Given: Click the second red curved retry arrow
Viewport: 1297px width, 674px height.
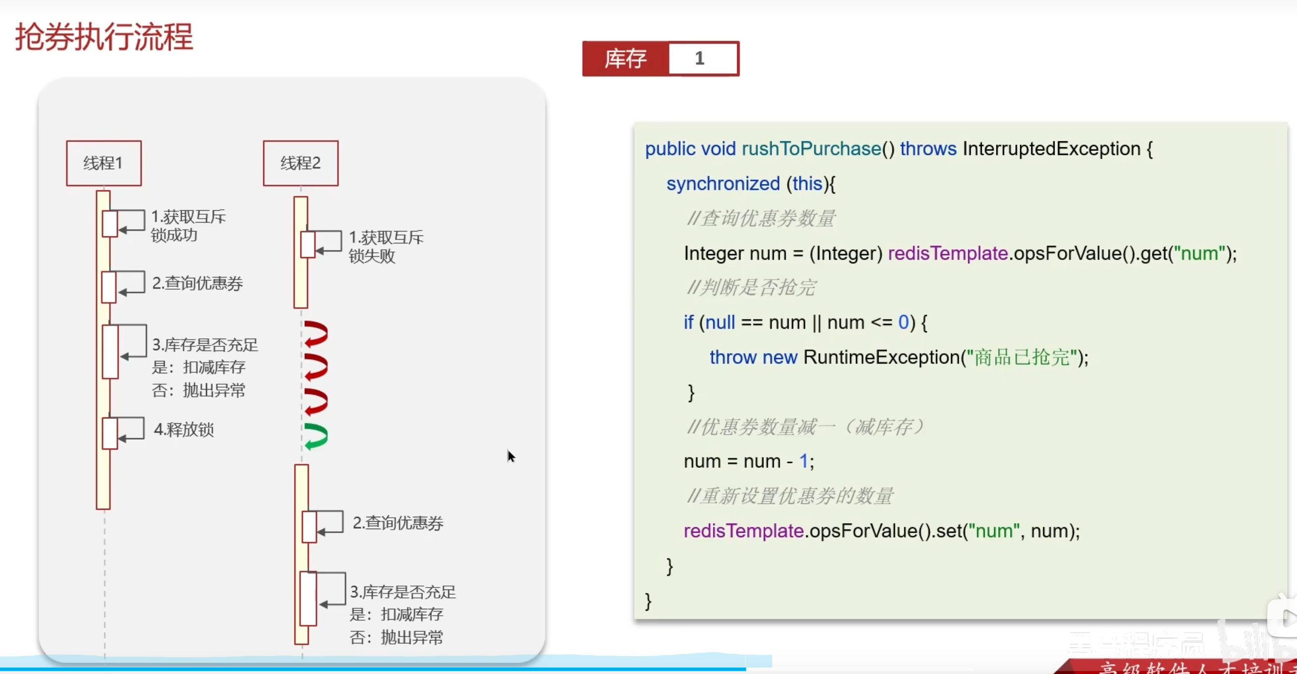Looking at the screenshot, I should click(x=316, y=367).
